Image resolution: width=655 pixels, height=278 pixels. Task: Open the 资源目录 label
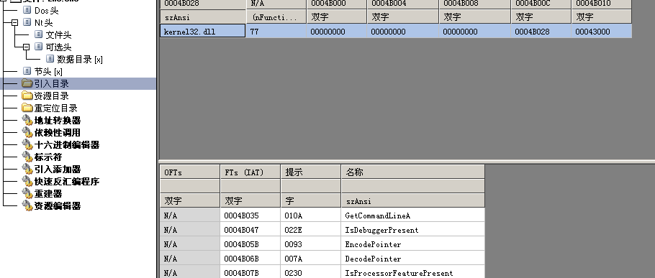(51, 96)
